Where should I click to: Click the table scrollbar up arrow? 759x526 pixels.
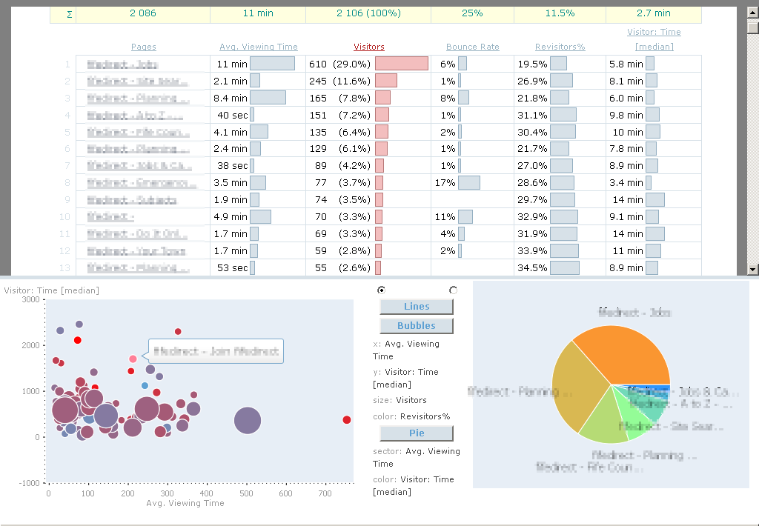[752, 13]
